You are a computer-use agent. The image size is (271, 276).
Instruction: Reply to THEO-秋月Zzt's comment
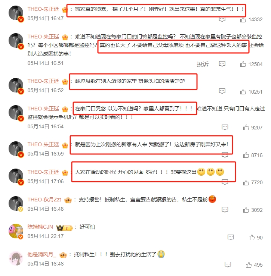225,210
